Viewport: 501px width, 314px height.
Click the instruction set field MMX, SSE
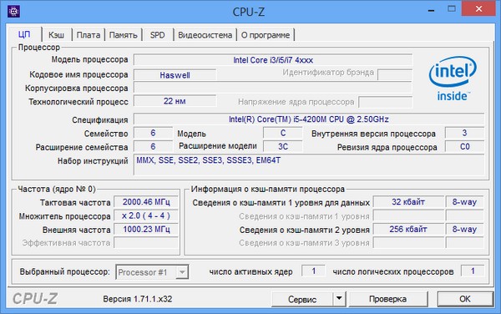click(x=309, y=165)
